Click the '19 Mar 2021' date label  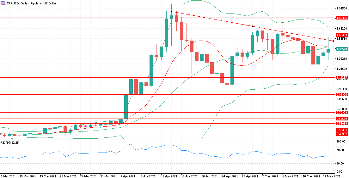click(48, 176)
